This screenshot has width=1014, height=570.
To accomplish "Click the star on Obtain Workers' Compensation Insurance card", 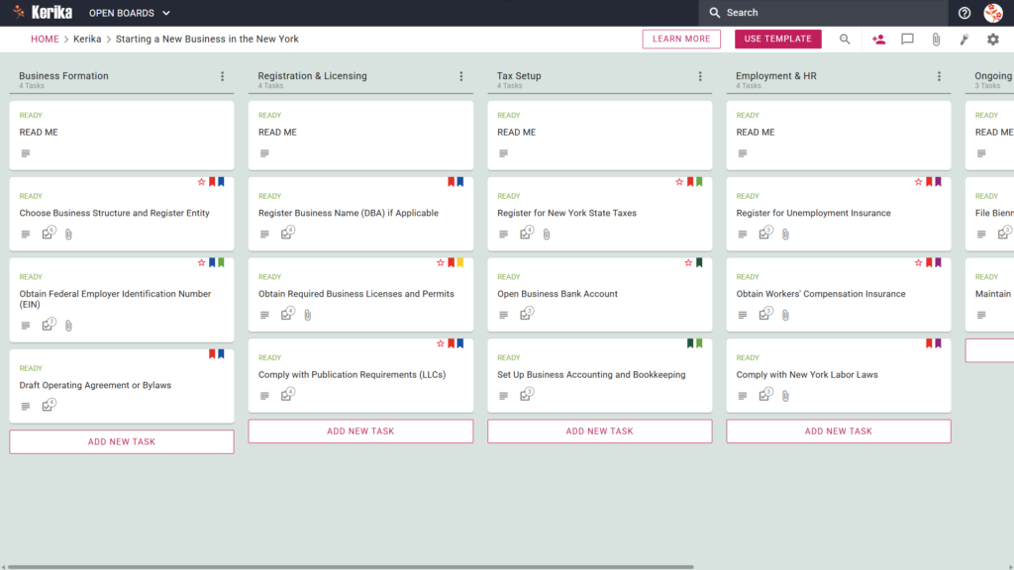I will [918, 262].
